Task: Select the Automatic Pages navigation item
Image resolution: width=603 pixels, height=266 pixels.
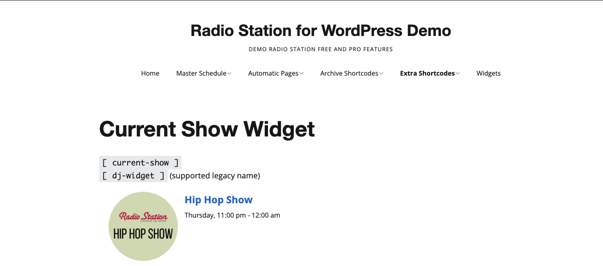Action: 273,73
